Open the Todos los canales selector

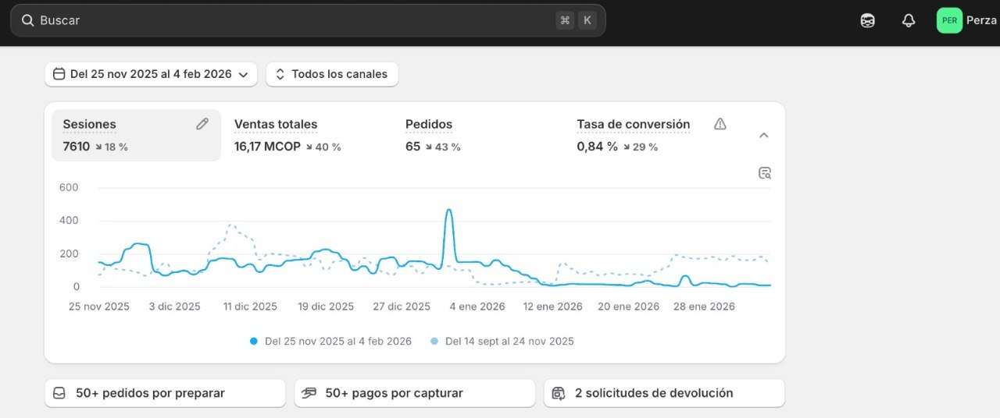332,74
